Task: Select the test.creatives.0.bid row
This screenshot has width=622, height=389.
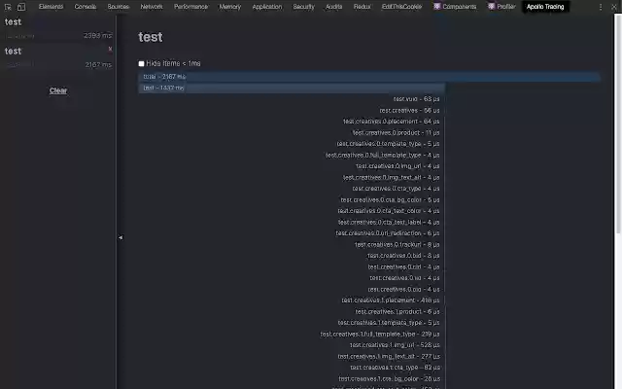Action: coord(403,256)
